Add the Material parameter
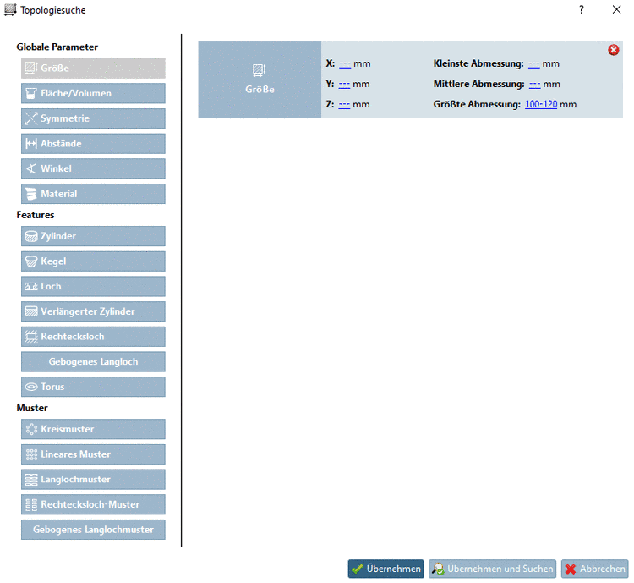The height and width of the screenshot is (583, 634). (x=93, y=194)
